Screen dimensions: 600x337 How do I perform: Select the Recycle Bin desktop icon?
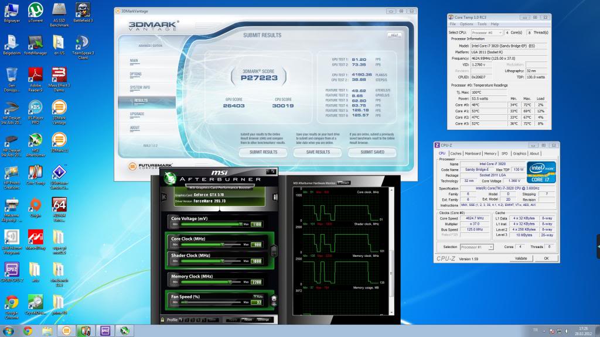pos(12,80)
